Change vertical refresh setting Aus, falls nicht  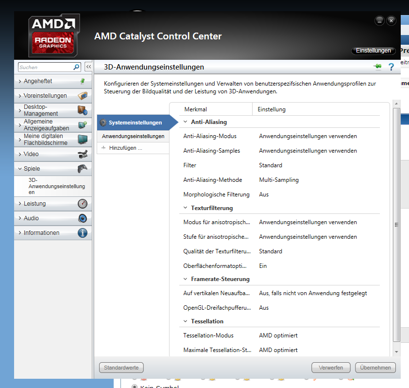(313, 293)
